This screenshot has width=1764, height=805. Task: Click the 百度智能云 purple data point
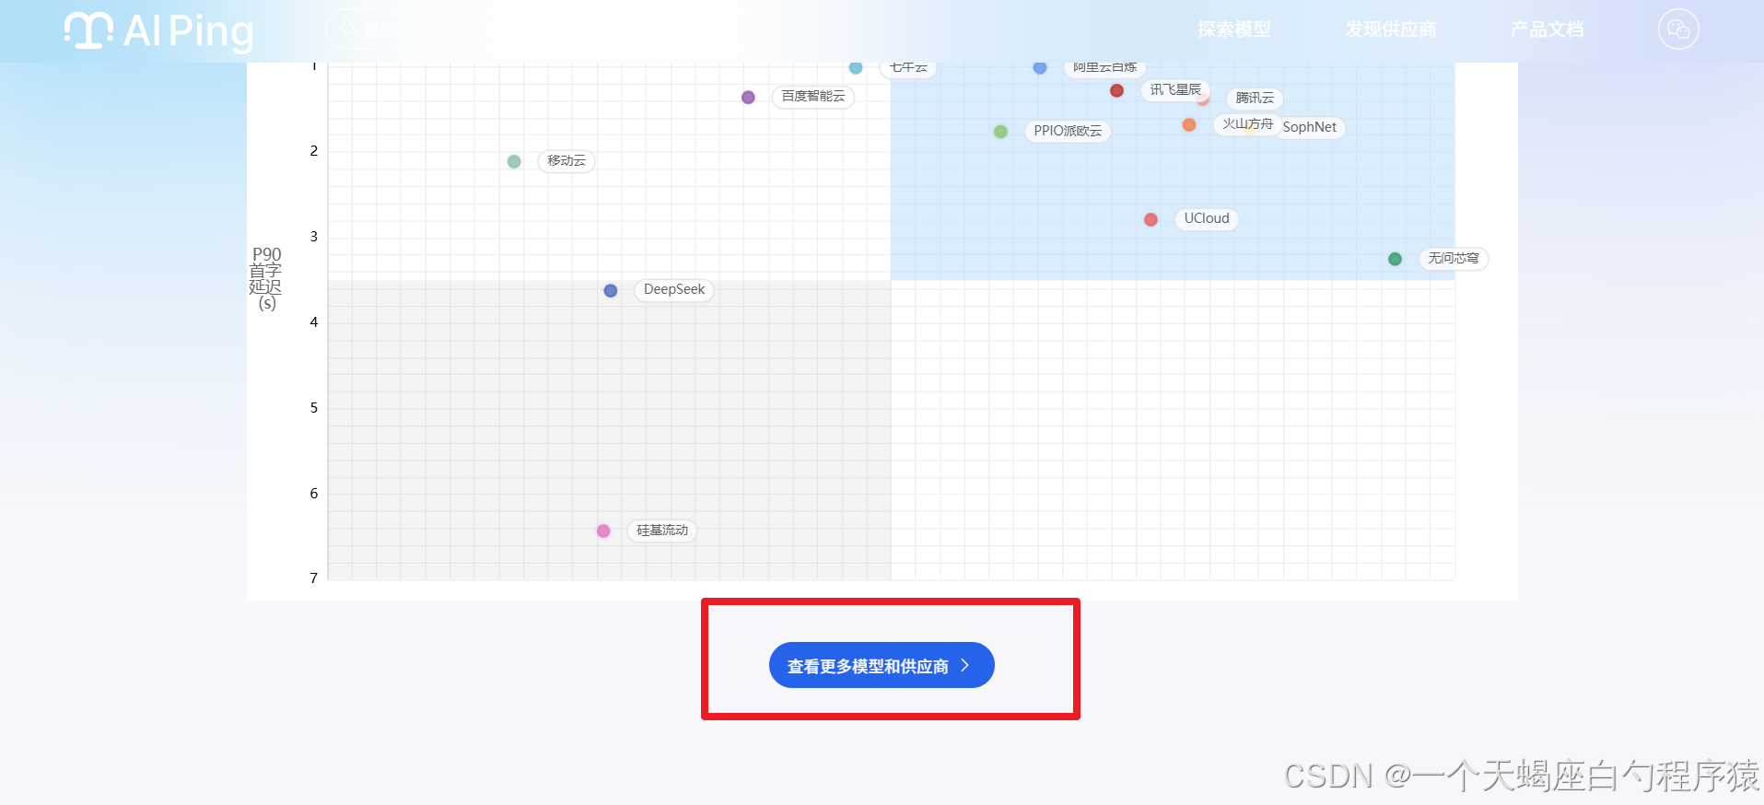click(x=748, y=97)
